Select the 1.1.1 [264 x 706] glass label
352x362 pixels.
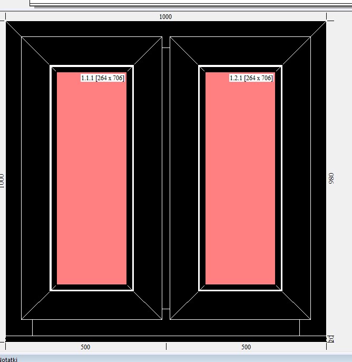click(103, 78)
